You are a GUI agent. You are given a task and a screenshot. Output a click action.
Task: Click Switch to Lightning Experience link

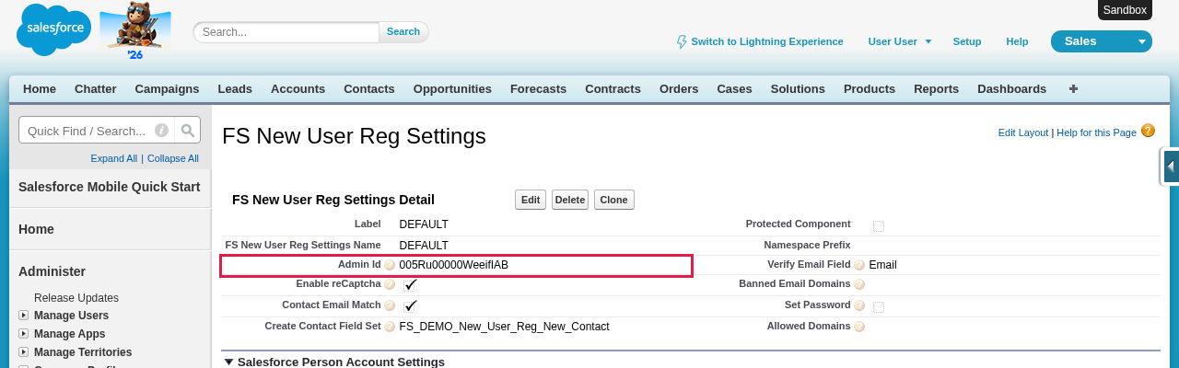(767, 41)
